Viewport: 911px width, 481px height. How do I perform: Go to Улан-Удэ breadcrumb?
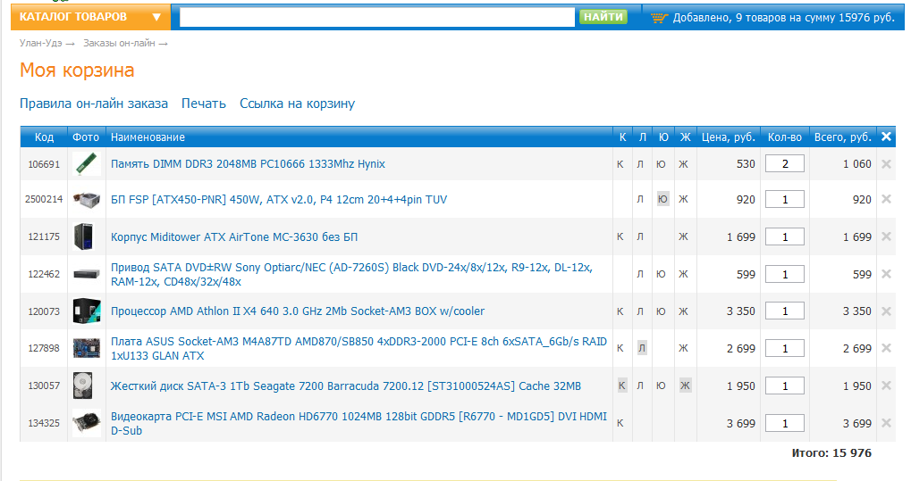[x=41, y=43]
